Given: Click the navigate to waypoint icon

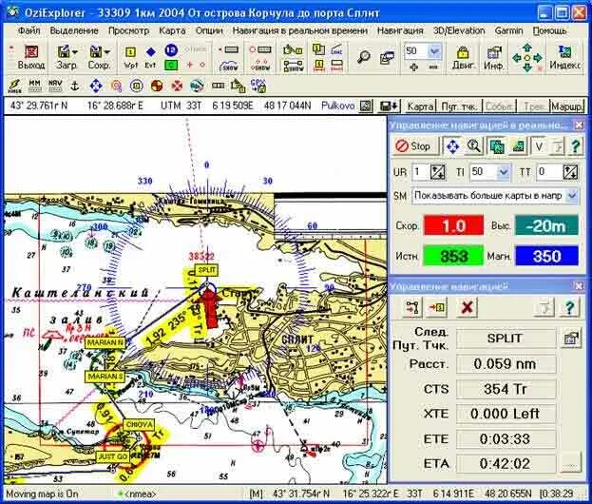Looking at the screenshot, I should [x=437, y=307].
